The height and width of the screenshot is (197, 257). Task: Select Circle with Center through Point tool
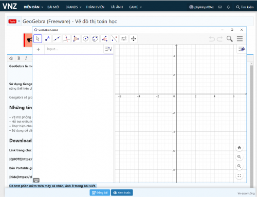click(85, 38)
